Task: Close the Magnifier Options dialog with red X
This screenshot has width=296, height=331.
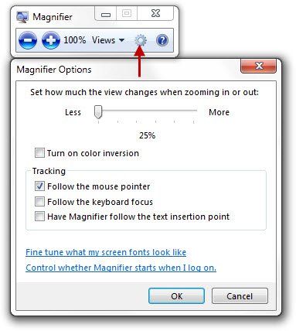Action: pyautogui.click(x=258, y=66)
